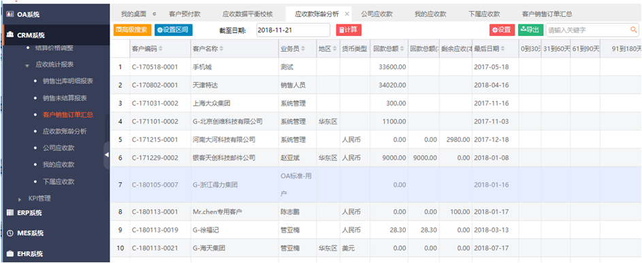
Task: Click the 61到90天 column header
Action: pyautogui.click(x=585, y=49)
